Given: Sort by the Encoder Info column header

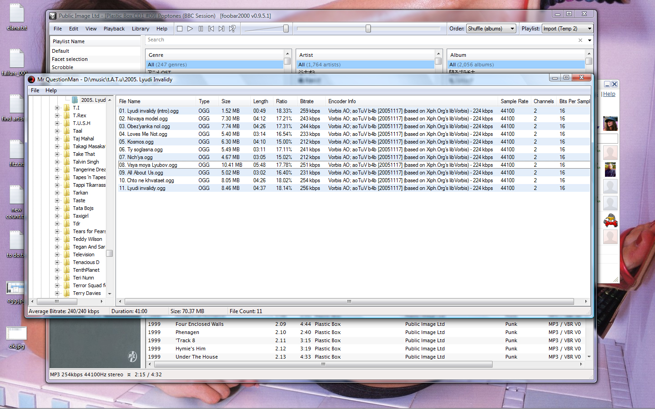Looking at the screenshot, I should tap(412, 101).
